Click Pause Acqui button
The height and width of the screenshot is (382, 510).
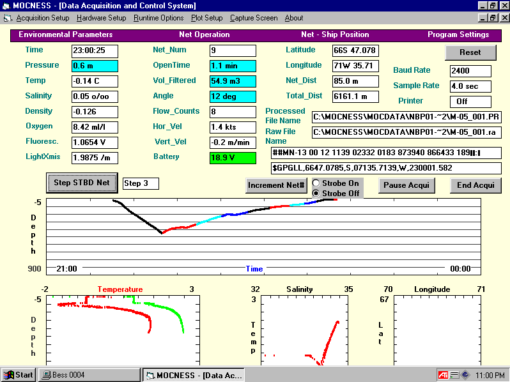tap(406, 185)
